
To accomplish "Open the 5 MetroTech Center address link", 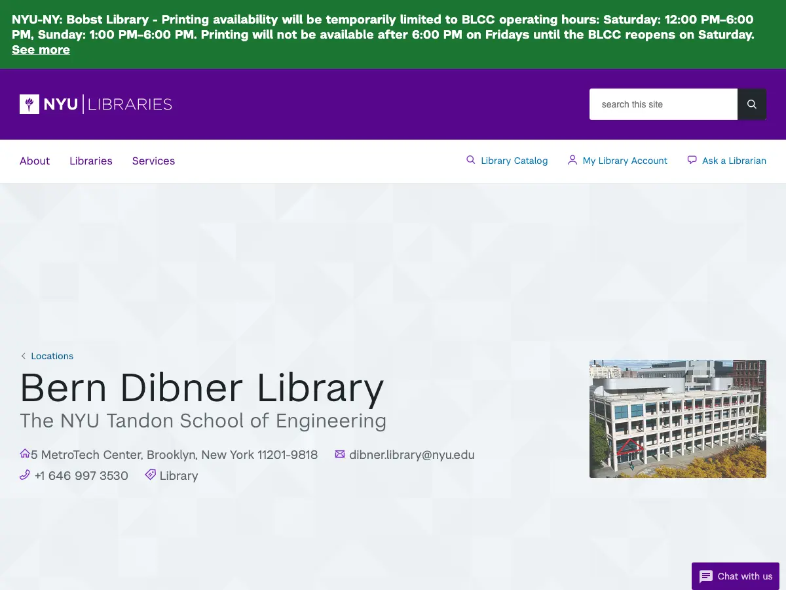I will pyautogui.click(x=174, y=455).
